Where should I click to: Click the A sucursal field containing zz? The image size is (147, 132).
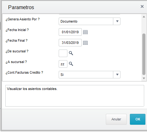[63, 64]
